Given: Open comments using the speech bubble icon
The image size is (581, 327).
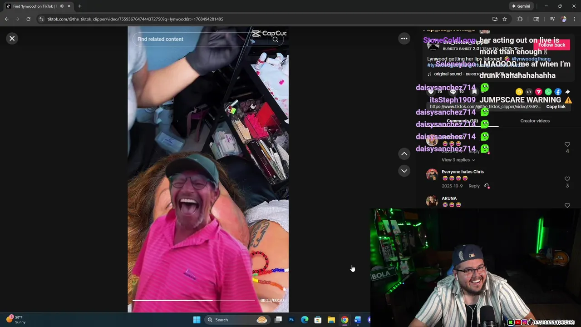Looking at the screenshot, I should [453, 92].
